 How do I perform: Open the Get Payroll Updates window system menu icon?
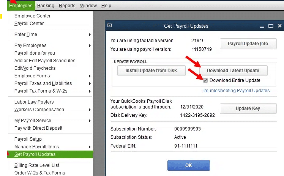pos(110,25)
